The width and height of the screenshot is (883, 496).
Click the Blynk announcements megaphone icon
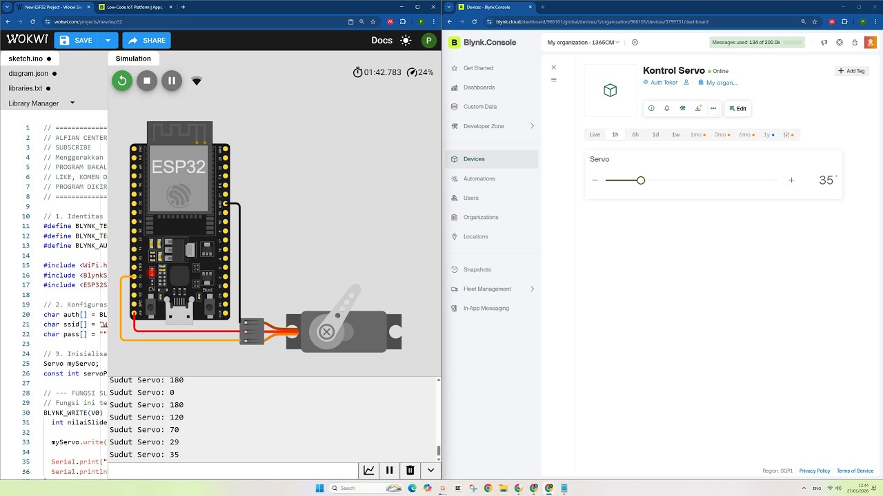click(824, 42)
